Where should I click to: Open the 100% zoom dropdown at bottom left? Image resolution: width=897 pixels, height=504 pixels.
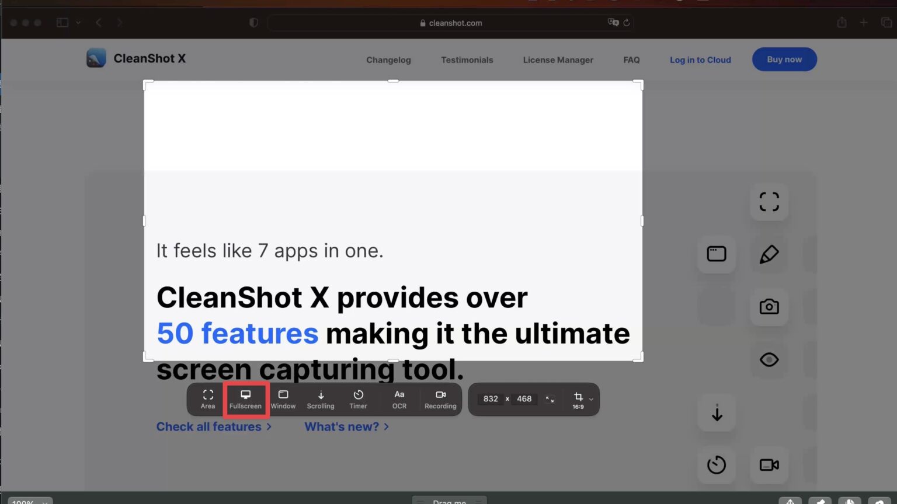(x=29, y=501)
